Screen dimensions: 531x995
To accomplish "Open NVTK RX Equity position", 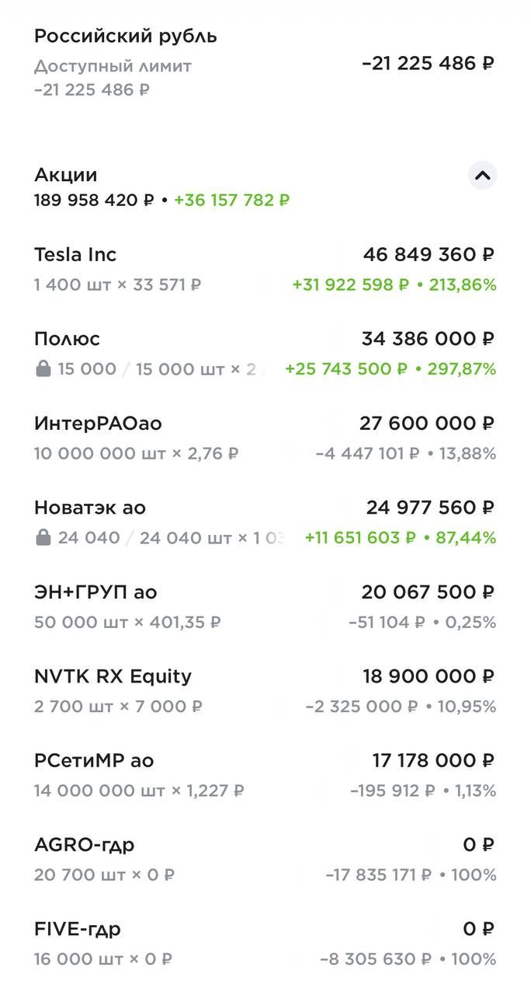I will tap(113, 677).
